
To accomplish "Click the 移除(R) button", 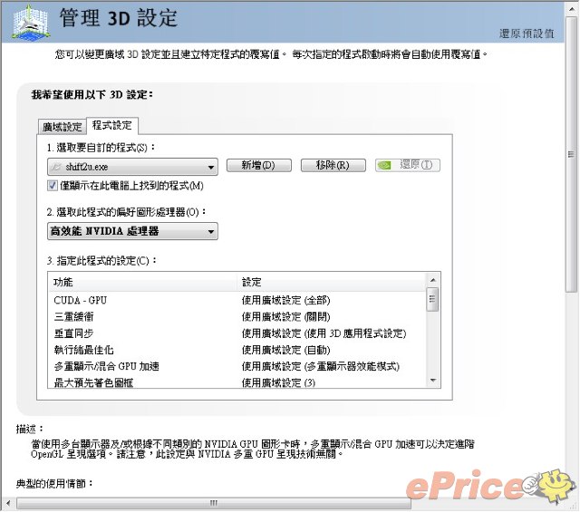I will tap(333, 165).
